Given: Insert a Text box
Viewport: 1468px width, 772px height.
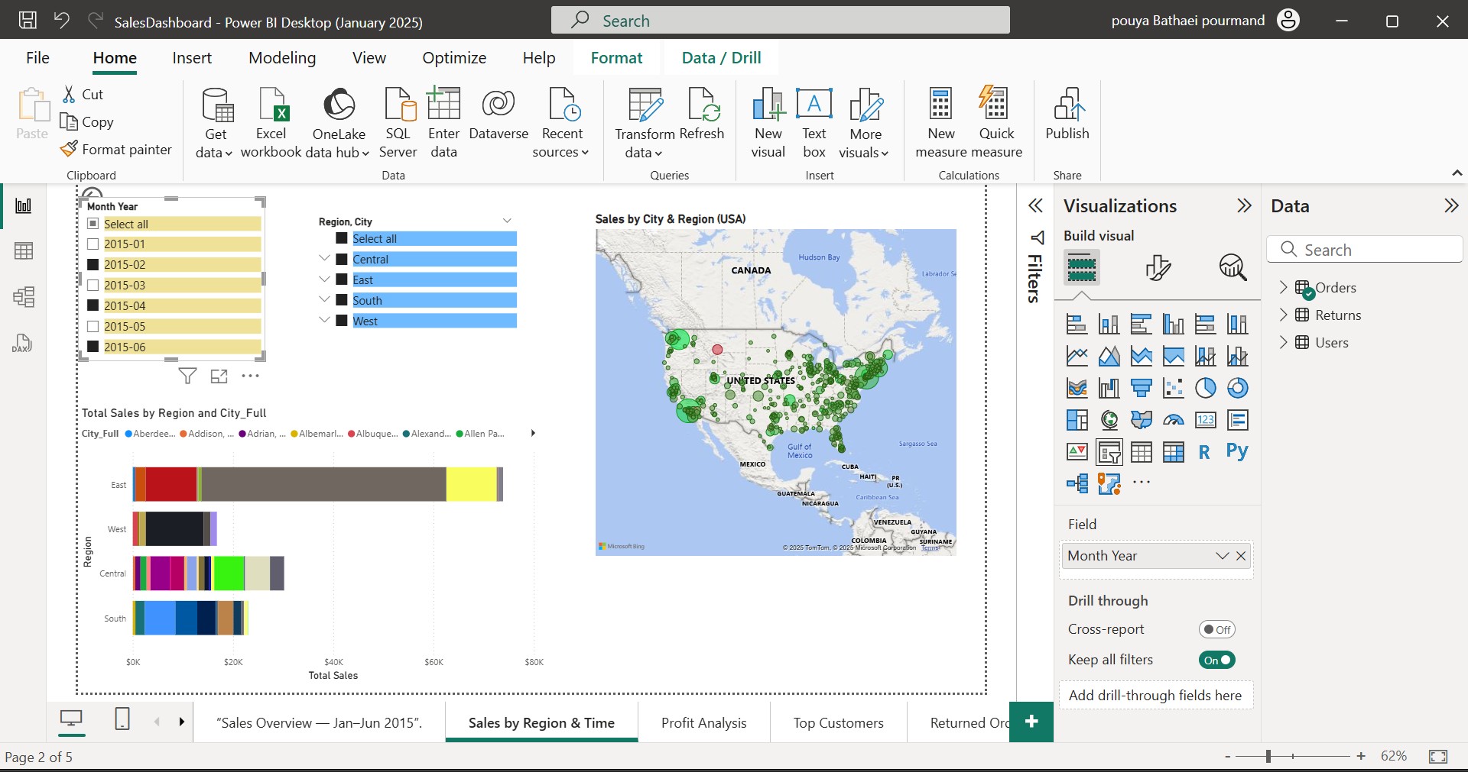Looking at the screenshot, I should pyautogui.click(x=814, y=122).
